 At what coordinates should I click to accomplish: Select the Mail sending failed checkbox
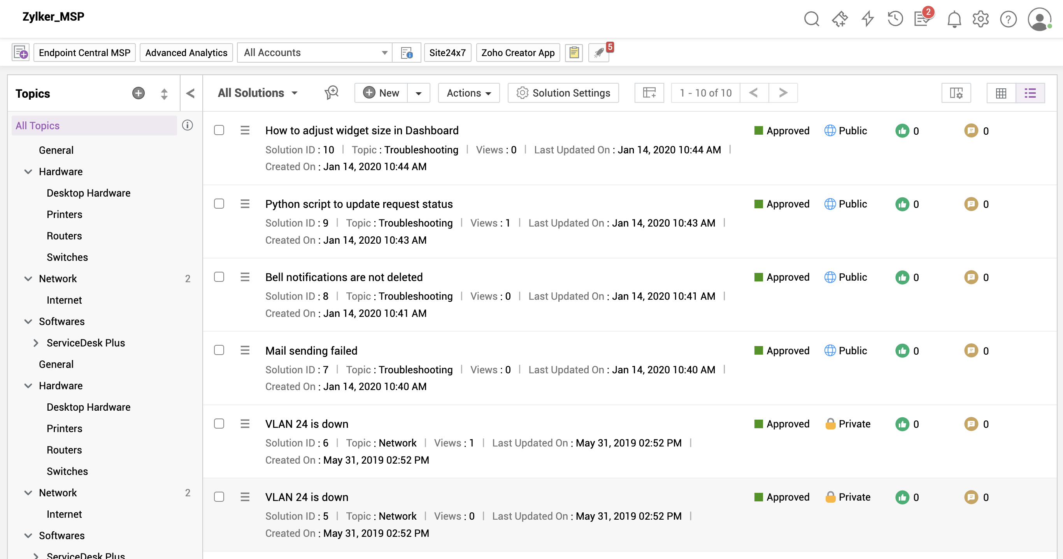(x=219, y=350)
